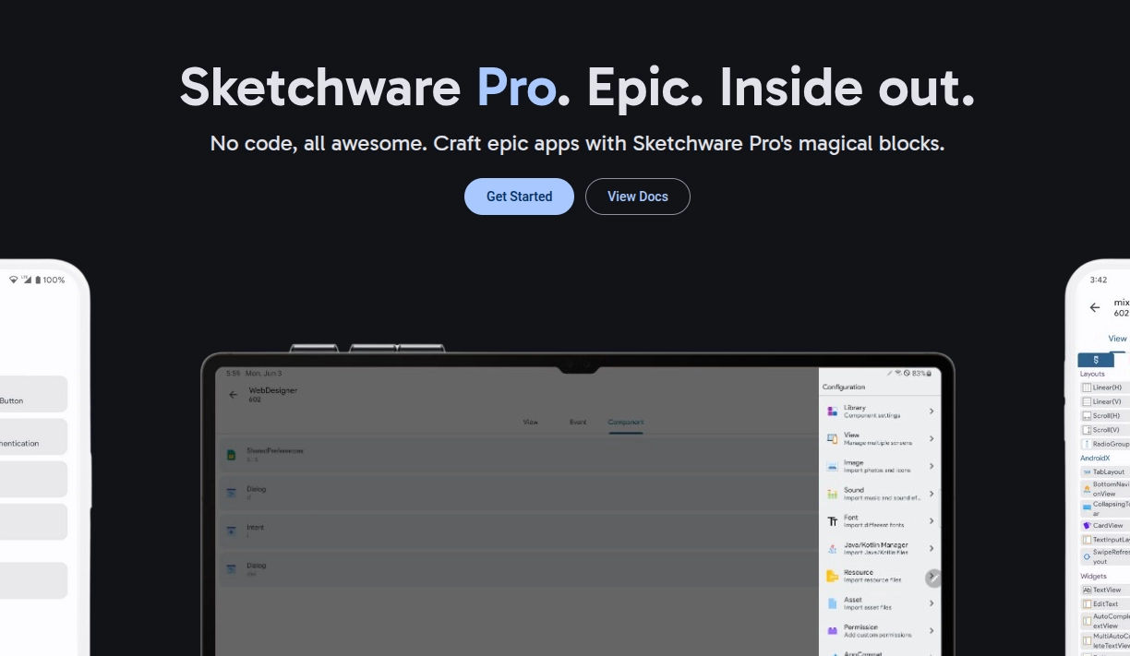Select the Image import icon

(x=832, y=467)
